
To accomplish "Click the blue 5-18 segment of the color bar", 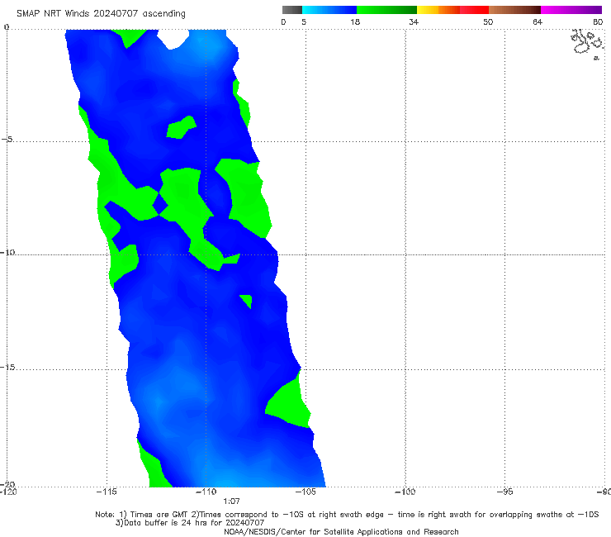I will 329,10.
